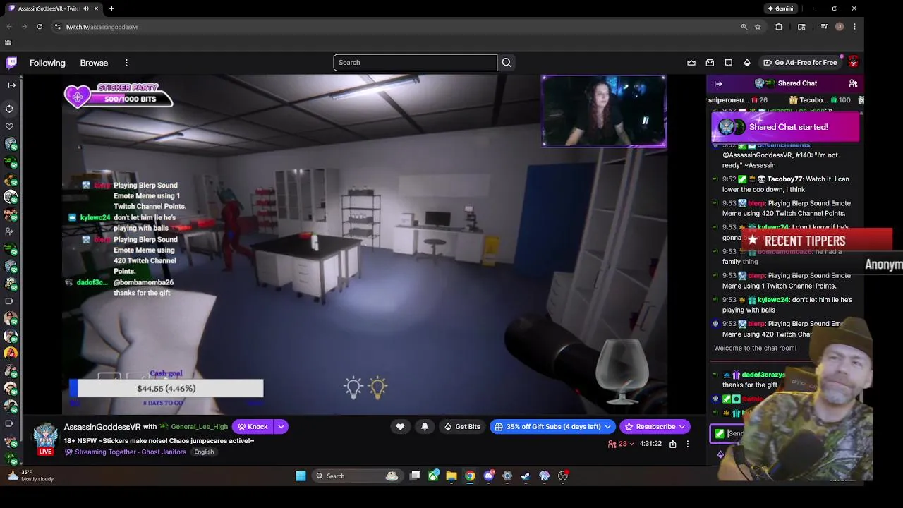Open the Get Bits diamond icon in top bar
This screenshot has height=508, width=903.
click(x=747, y=63)
